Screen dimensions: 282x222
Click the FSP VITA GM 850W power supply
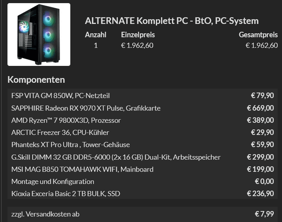[60, 95]
